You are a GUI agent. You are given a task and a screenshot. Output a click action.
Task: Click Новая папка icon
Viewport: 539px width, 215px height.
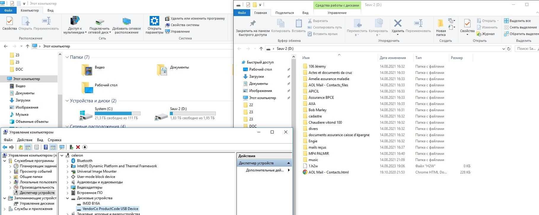pyautogui.click(x=441, y=23)
